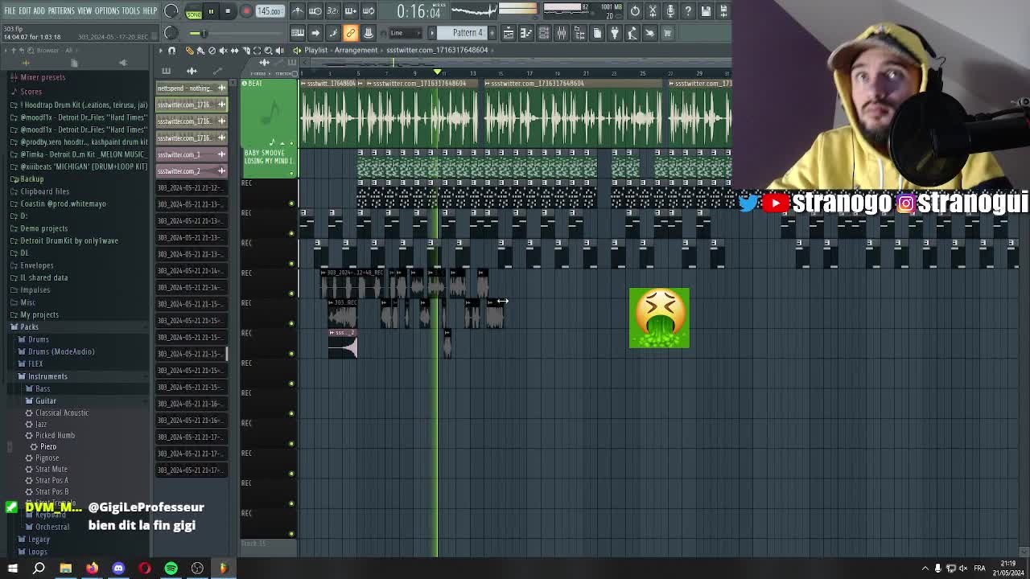Open Discord from the taskbar
The height and width of the screenshot is (579, 1030).
tap(118, 569)
